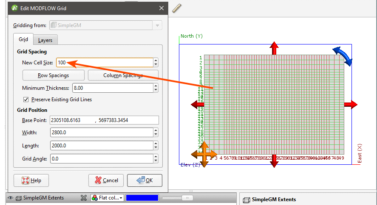Viewport: 377px width, 205px height.
Task: Click the blue rotate grid handle
Action: coord(343,56)
